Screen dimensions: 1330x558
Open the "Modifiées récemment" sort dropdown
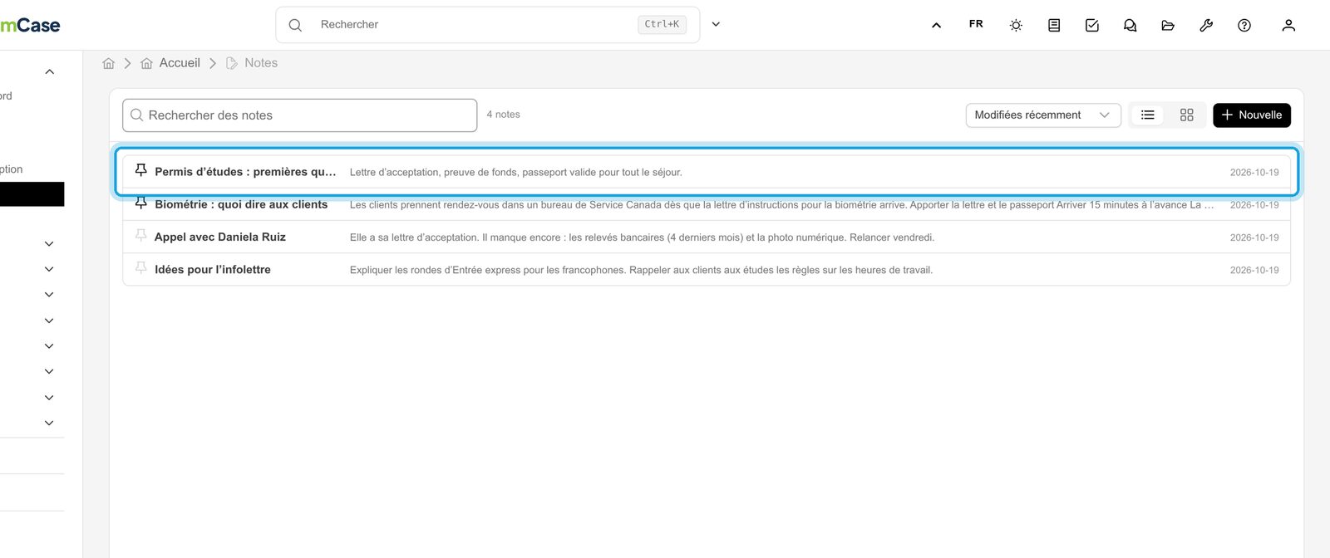[1043, 115]
